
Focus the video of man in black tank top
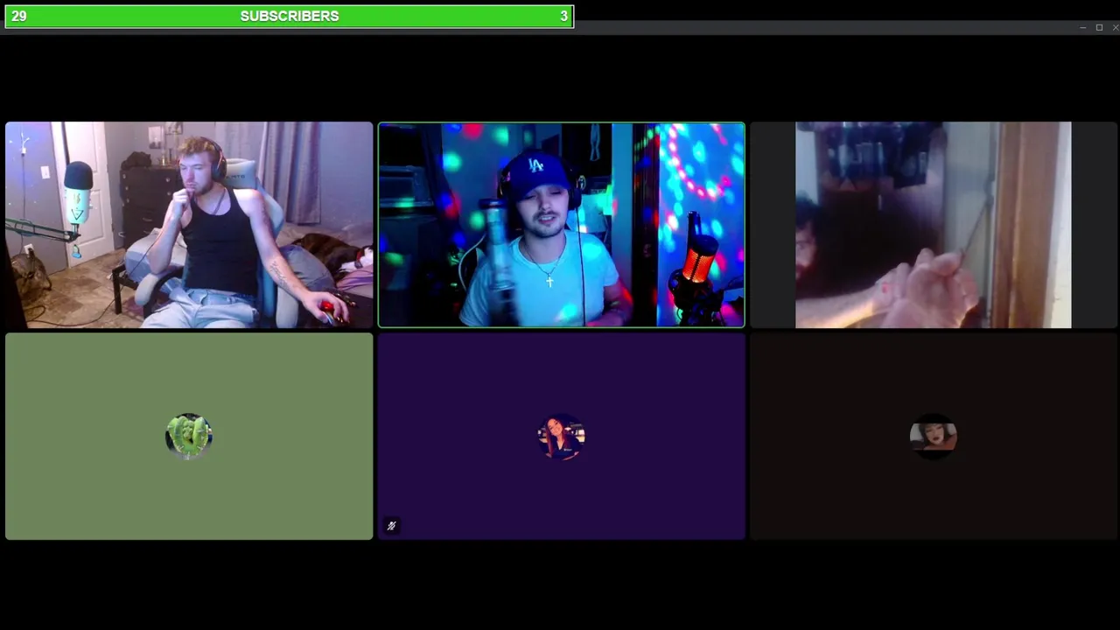[x=189, y=225]
